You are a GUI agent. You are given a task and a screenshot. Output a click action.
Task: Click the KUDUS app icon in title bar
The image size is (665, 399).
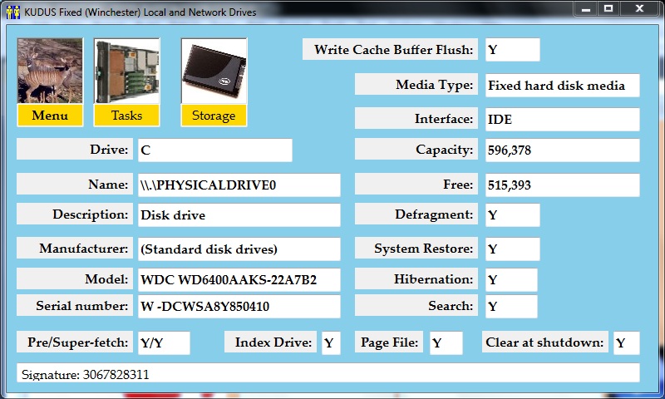(12, 12)
